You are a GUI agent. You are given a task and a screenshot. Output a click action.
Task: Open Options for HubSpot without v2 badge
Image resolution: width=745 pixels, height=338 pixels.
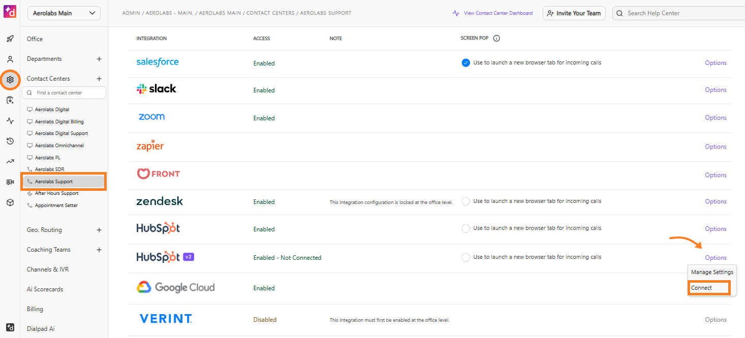tap(716, 229)
